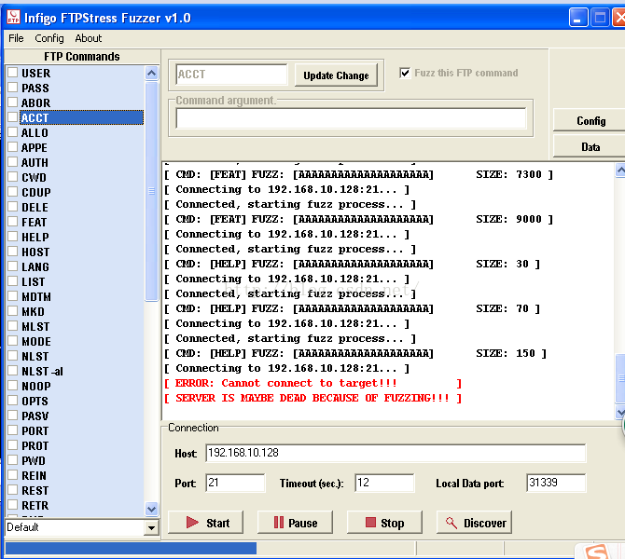Select the PWD command label

point(34,460)
